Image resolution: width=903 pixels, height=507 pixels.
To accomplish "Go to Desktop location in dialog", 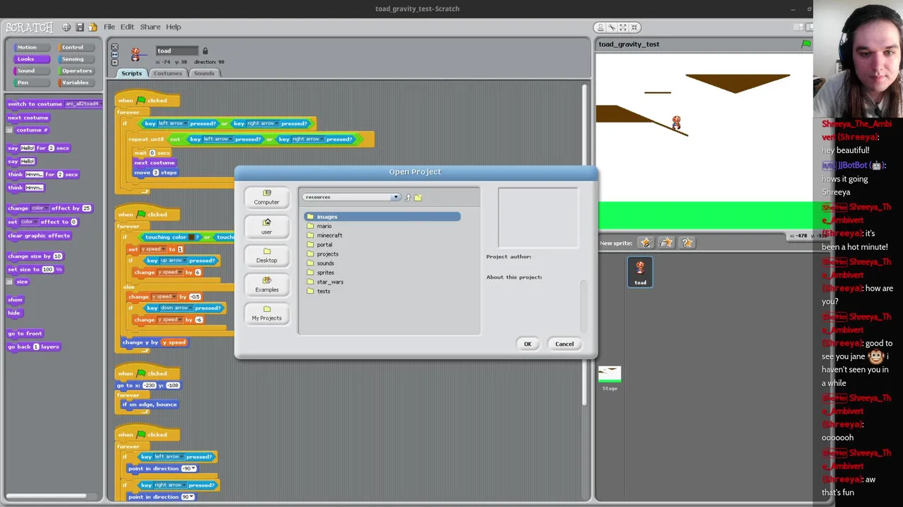I will [x=267, y=256].
